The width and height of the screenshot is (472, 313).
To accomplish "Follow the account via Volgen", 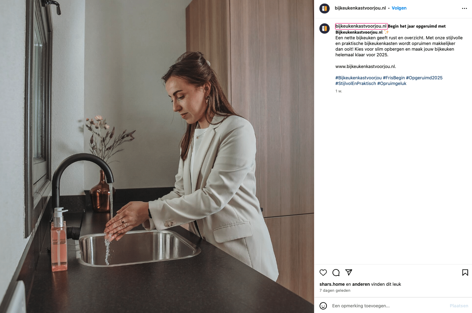I will pyautogui.click(x=399, y=8).
